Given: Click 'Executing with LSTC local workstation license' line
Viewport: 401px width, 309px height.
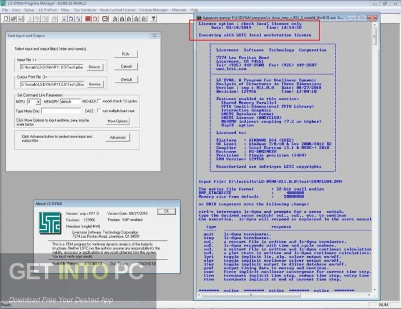Looking at the screenshot, I should coord(255,35).
